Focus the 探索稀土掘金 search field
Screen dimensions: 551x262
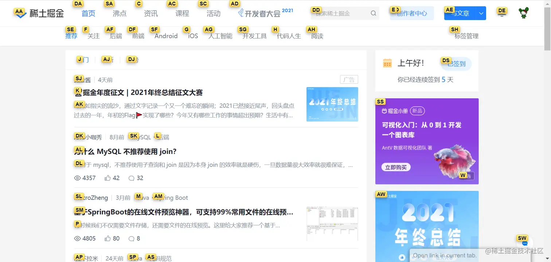coord(345,13)
